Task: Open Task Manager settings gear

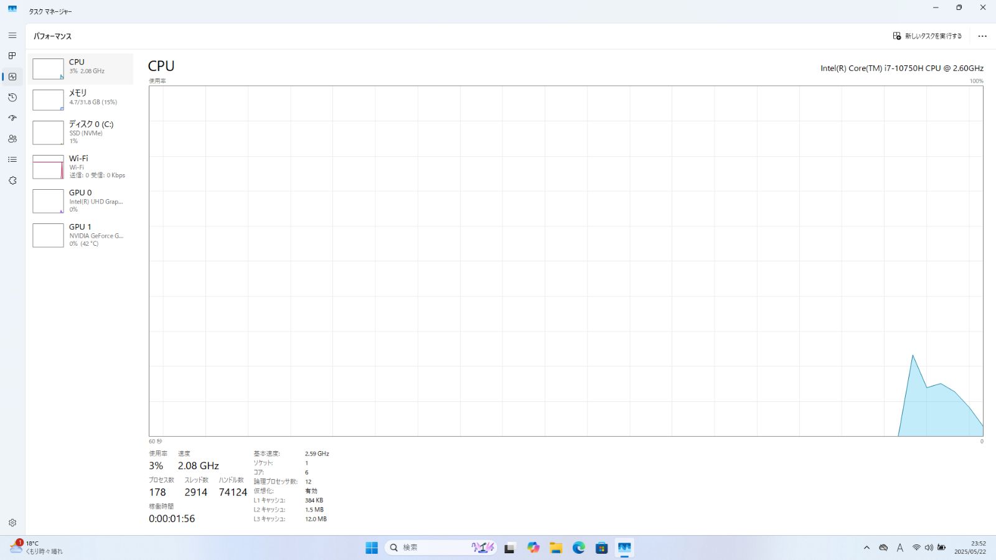Action: [12, 523]
